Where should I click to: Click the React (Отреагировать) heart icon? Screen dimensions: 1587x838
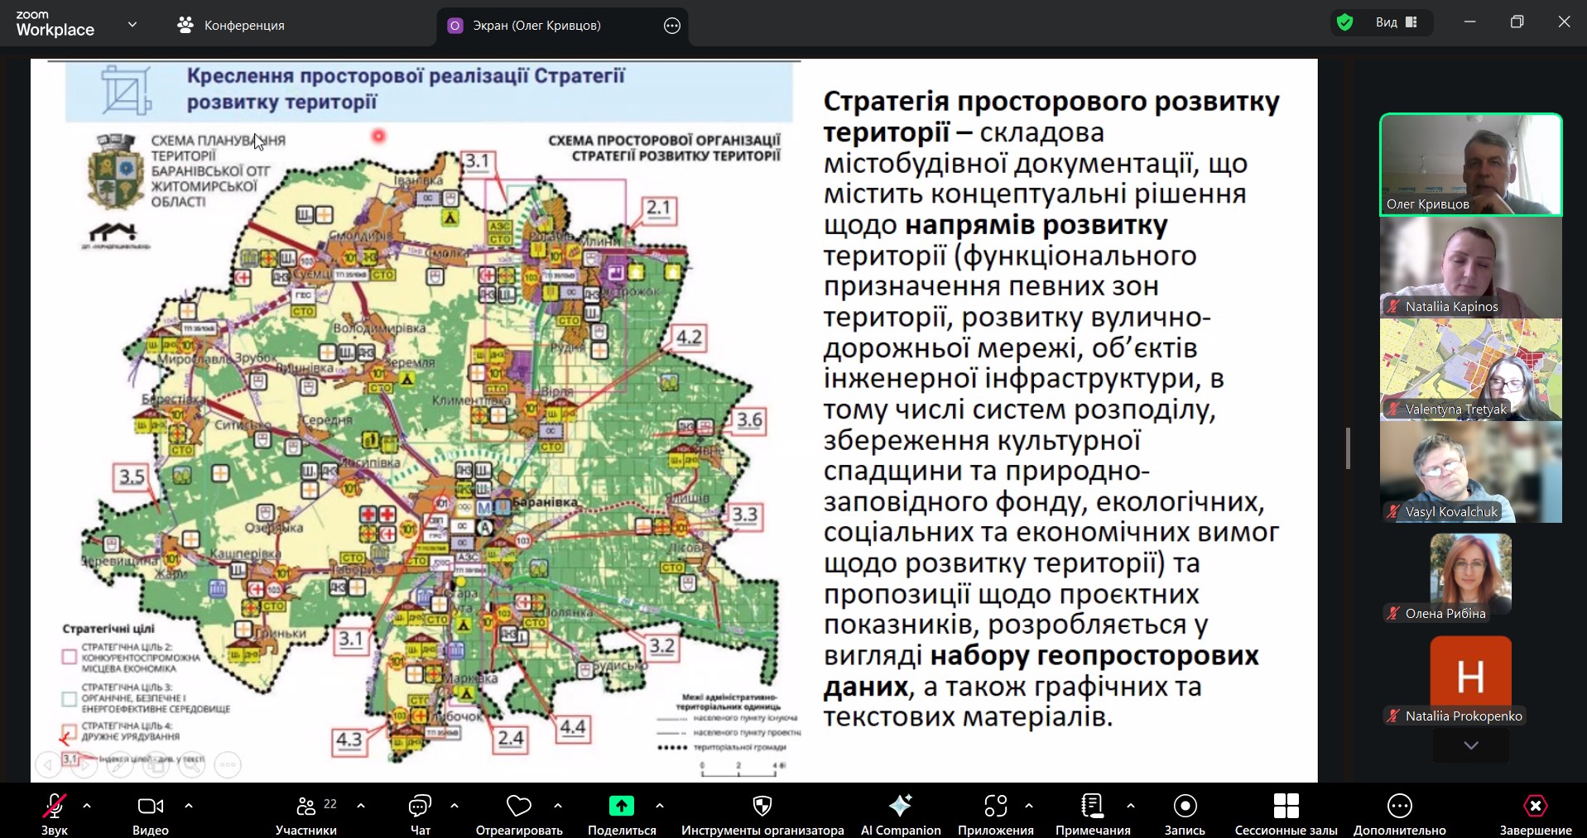518,806
